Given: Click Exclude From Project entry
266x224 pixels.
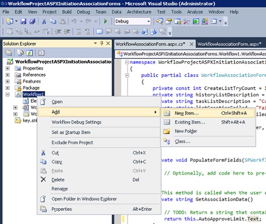Looking at the screenshot, I should [99, 142].
